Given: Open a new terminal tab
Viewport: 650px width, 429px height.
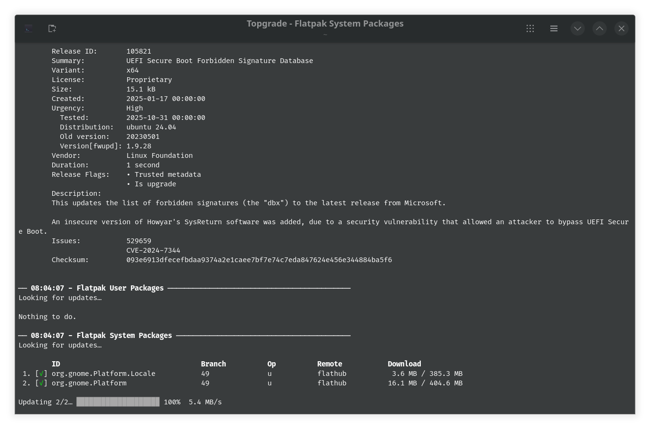Looking at the screenshot, I should click(52, 28).
